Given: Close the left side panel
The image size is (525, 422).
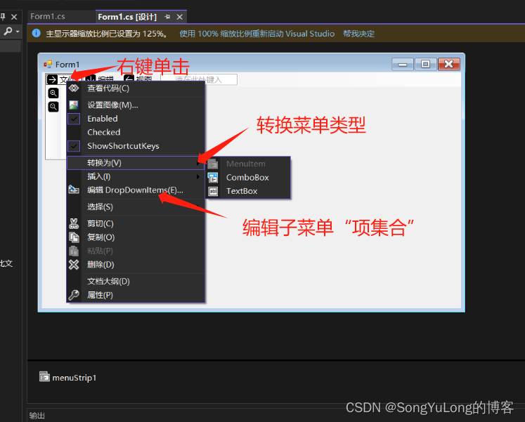Looking at the screenshot, I should pos(14,17).
